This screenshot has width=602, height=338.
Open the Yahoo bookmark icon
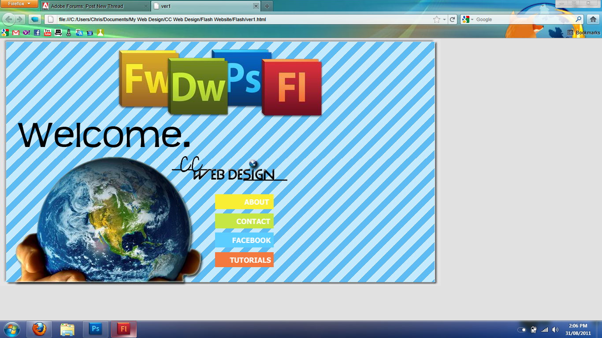pyautogui.click(x=26, y=33)
